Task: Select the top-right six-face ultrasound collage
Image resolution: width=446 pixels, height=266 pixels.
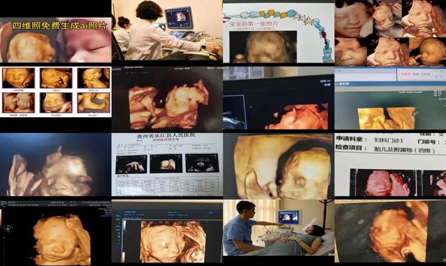Action: pyautogui.click(x=390, y=33)
